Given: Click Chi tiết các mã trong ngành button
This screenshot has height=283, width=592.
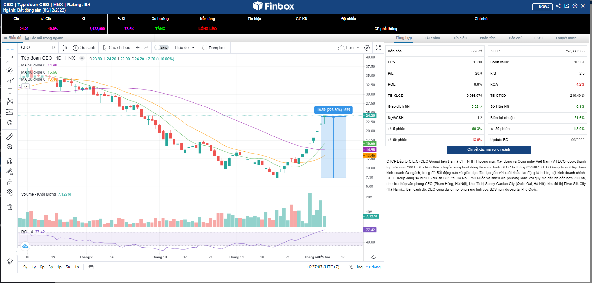Looking at the screenshot, I should [x=489, y=150].
